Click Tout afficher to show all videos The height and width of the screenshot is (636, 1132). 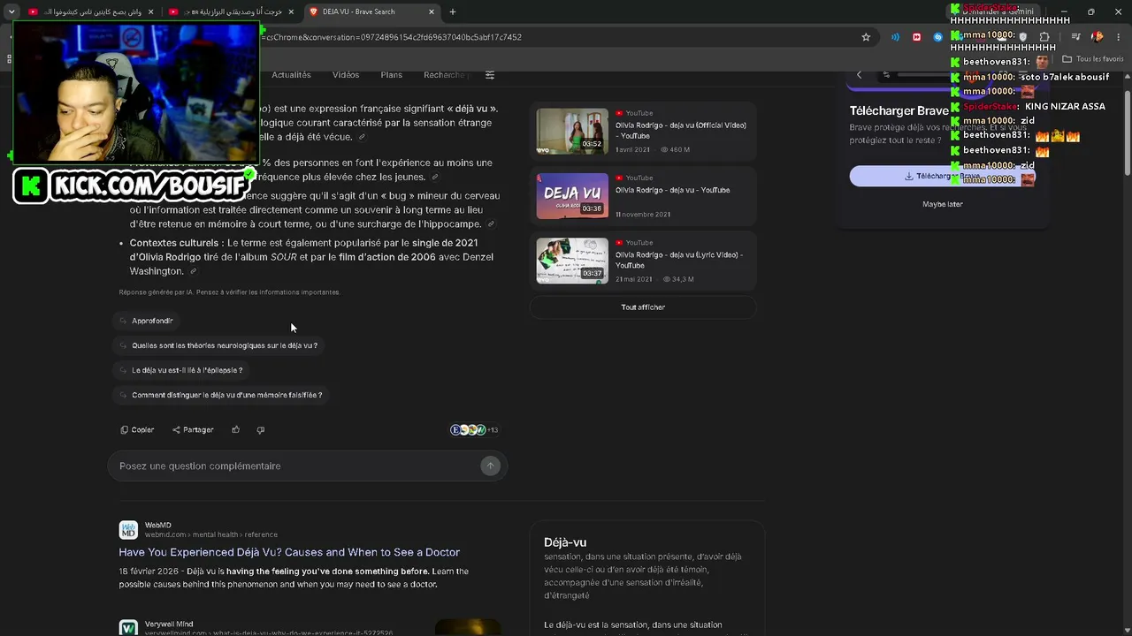[643, 307]
